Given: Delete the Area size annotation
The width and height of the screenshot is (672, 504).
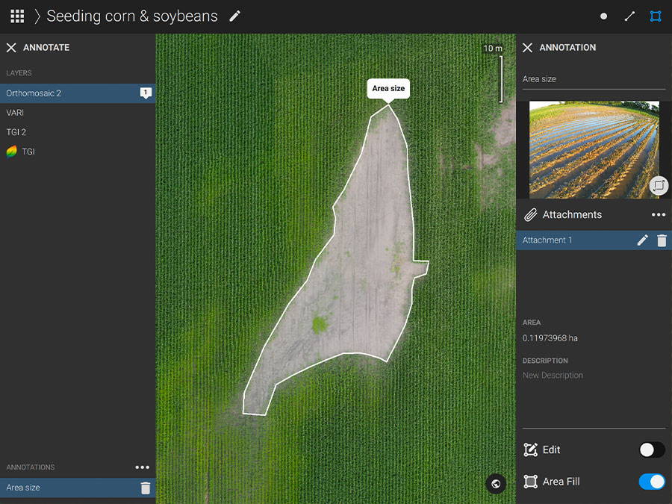Looking at the screenshot, I should point(146,488).
